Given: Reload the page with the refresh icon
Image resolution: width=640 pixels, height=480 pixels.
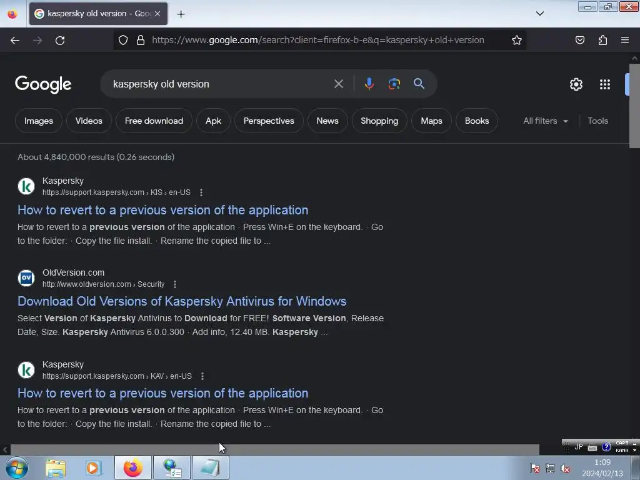Looking at the screenshot, I should 60,40.
